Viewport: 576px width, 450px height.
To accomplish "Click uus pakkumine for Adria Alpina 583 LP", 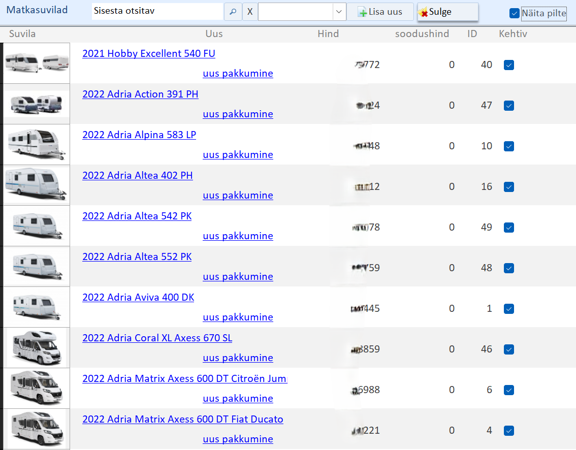I will coord(238,154).
